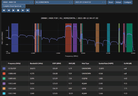This screenshot has height=96, width=138.
Task: Sort by EIRP (dBW) column header
Action: point(57,63)
